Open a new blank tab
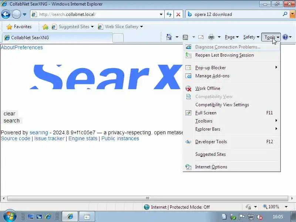 click(118, 38)
